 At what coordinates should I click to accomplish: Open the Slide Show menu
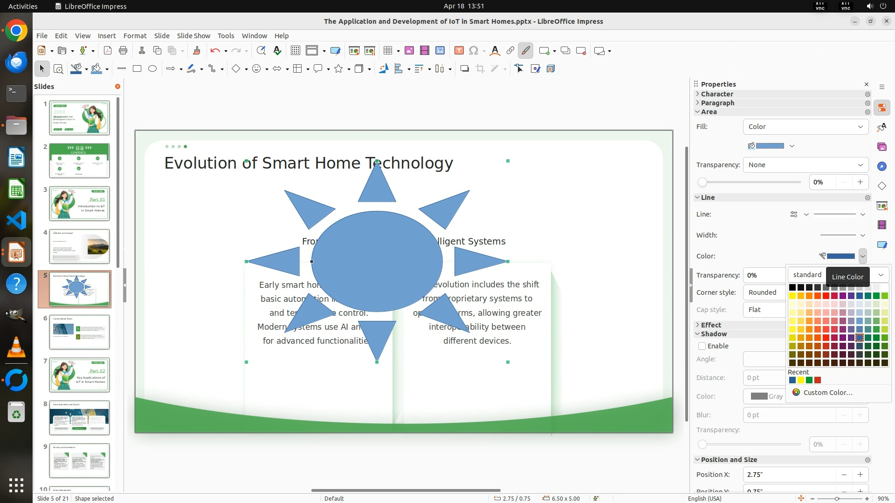[193, 36]
